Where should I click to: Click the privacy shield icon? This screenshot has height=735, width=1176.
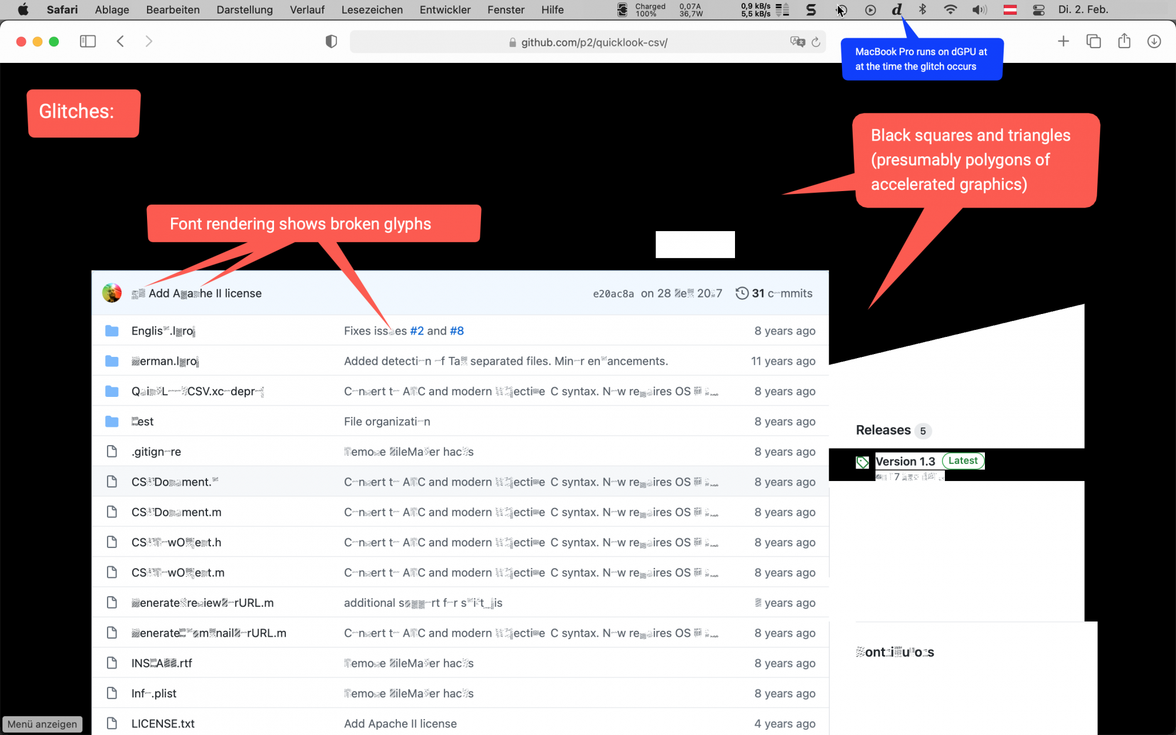tap(331, 42)
